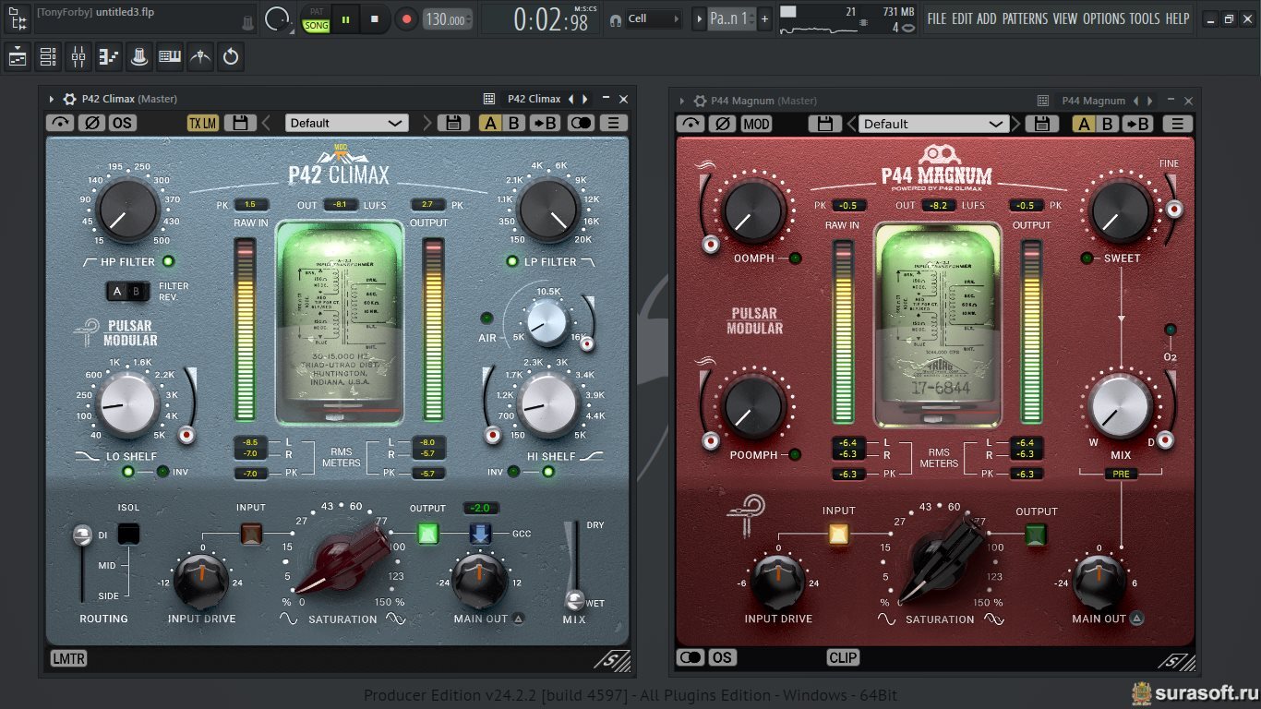Click P44 Magnum left floppy save icon
The width and height of the screenshot is (1261, 709).
825,124
